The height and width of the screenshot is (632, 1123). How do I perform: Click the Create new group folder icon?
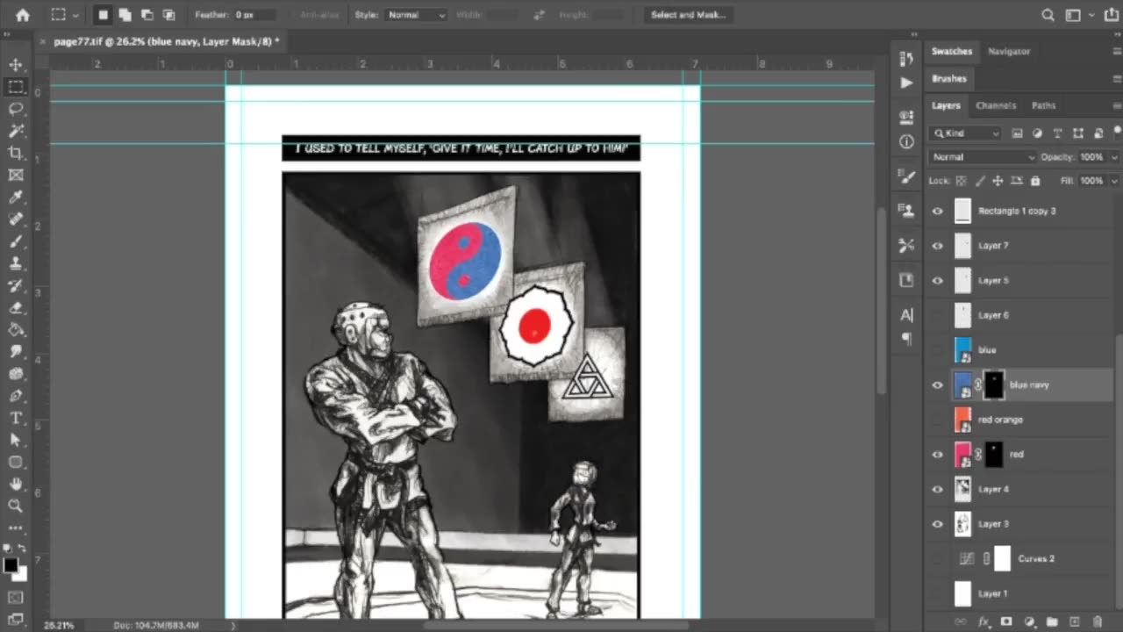click(x=1052, y=621)
